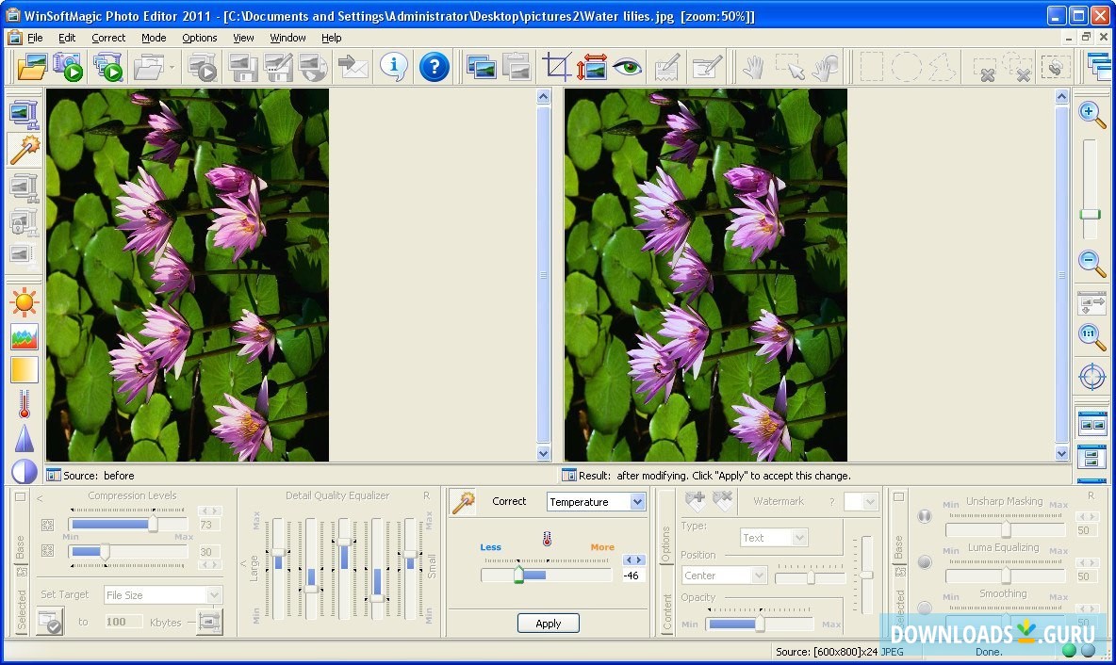Toggle the round button beside Unsharp Masking

[925, 516]
